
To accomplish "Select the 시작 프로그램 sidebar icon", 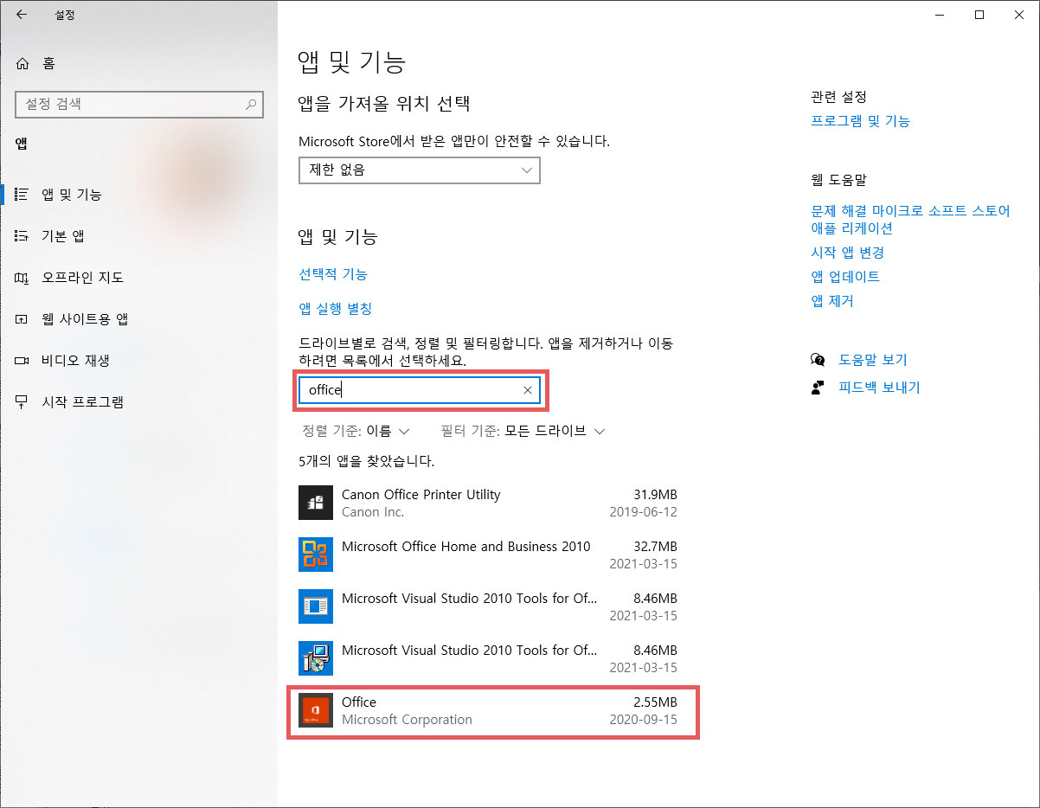I will point(22,402).
